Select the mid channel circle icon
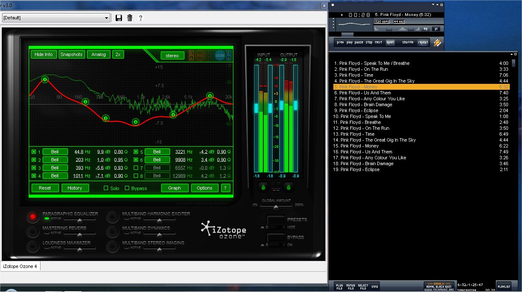 (200, 55)
